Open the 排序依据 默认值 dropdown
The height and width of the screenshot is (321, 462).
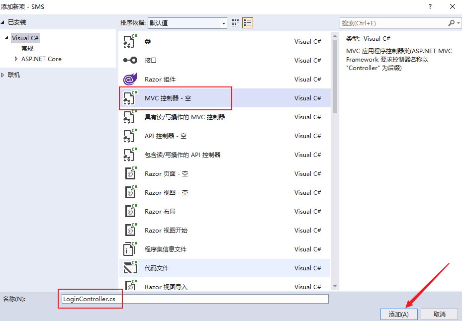[x=187, y=23]
